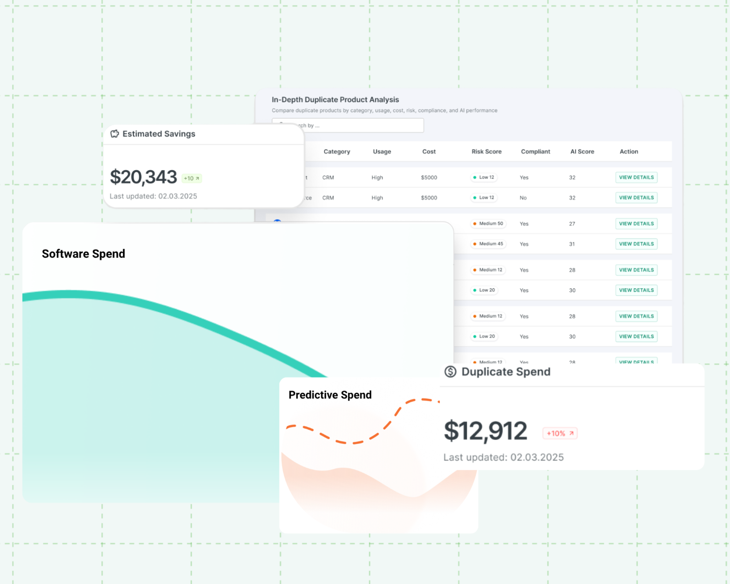This screenshot has width=730, height=584.
Task: Click the Medium 50 risk score badge
Action: tap(488, 224)
